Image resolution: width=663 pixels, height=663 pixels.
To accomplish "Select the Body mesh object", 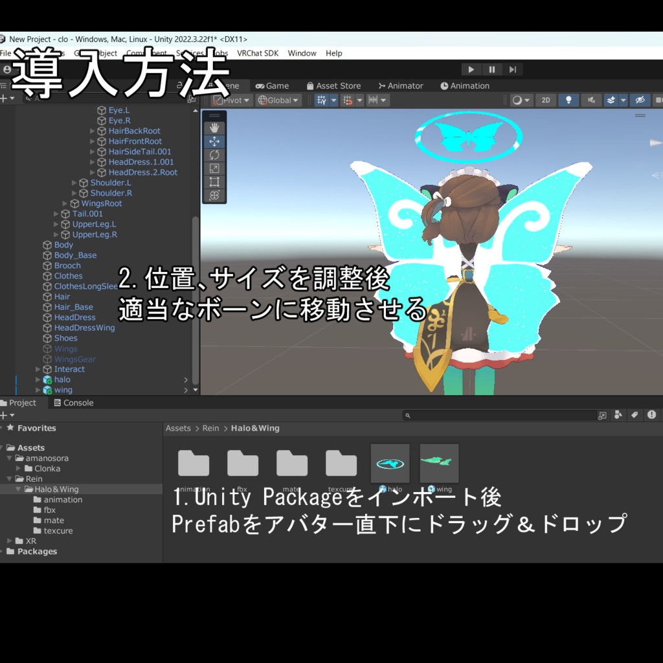I will click(x=63, y=245).
